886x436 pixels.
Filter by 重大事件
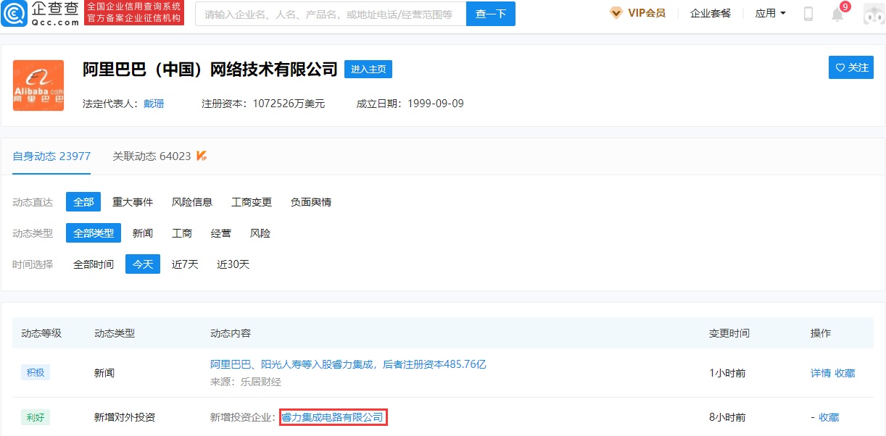133,202
